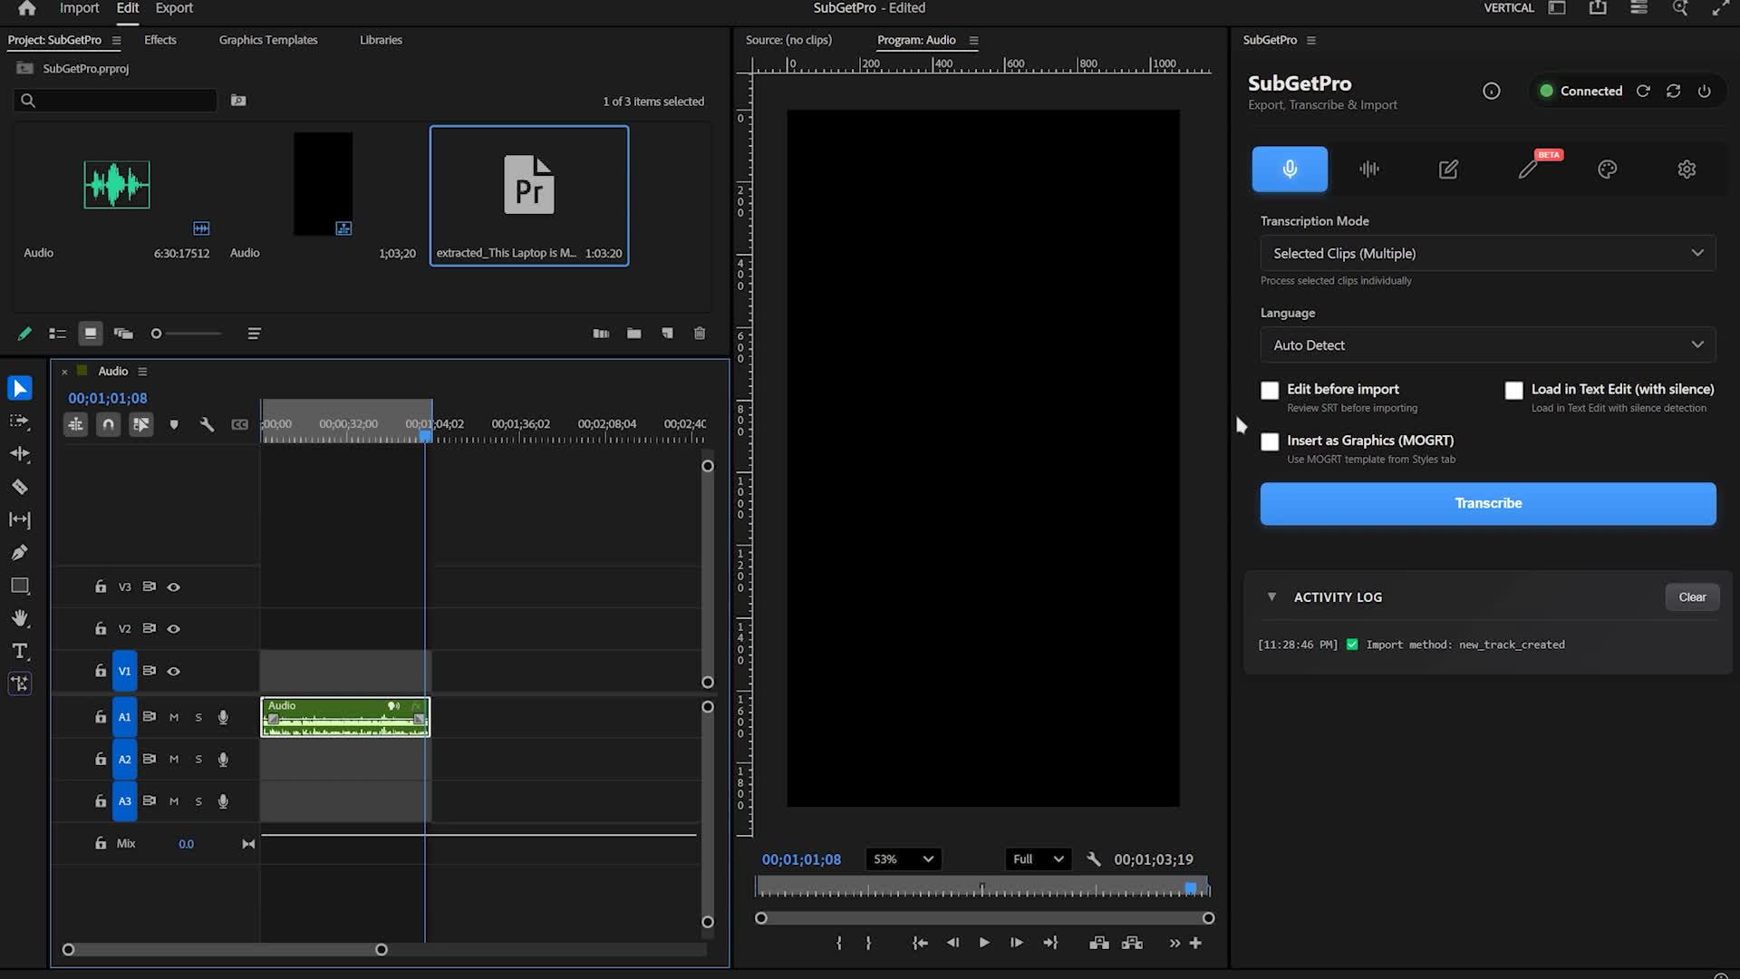
Task: Open Language Auto Detect dropdown
Action: (1487, 345)
